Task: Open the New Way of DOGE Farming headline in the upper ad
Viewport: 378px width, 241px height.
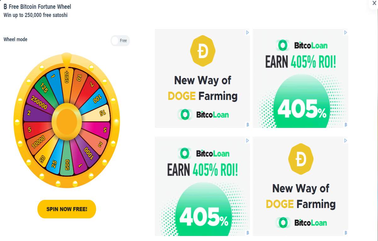Action: point(203,88)
